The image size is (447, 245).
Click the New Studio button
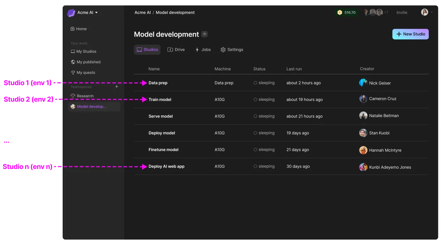(410, 34)
